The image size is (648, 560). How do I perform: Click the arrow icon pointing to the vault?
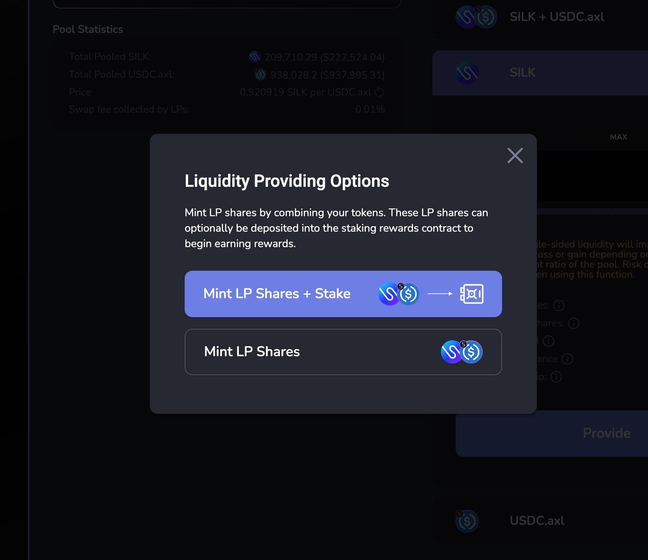[440, 294]
